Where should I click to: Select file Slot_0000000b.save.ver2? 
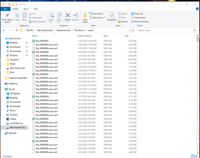(47, 63)
